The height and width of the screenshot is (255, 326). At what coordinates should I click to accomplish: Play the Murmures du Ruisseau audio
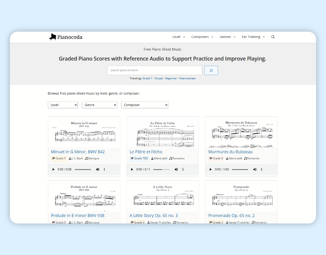click(x=211, y=169)
